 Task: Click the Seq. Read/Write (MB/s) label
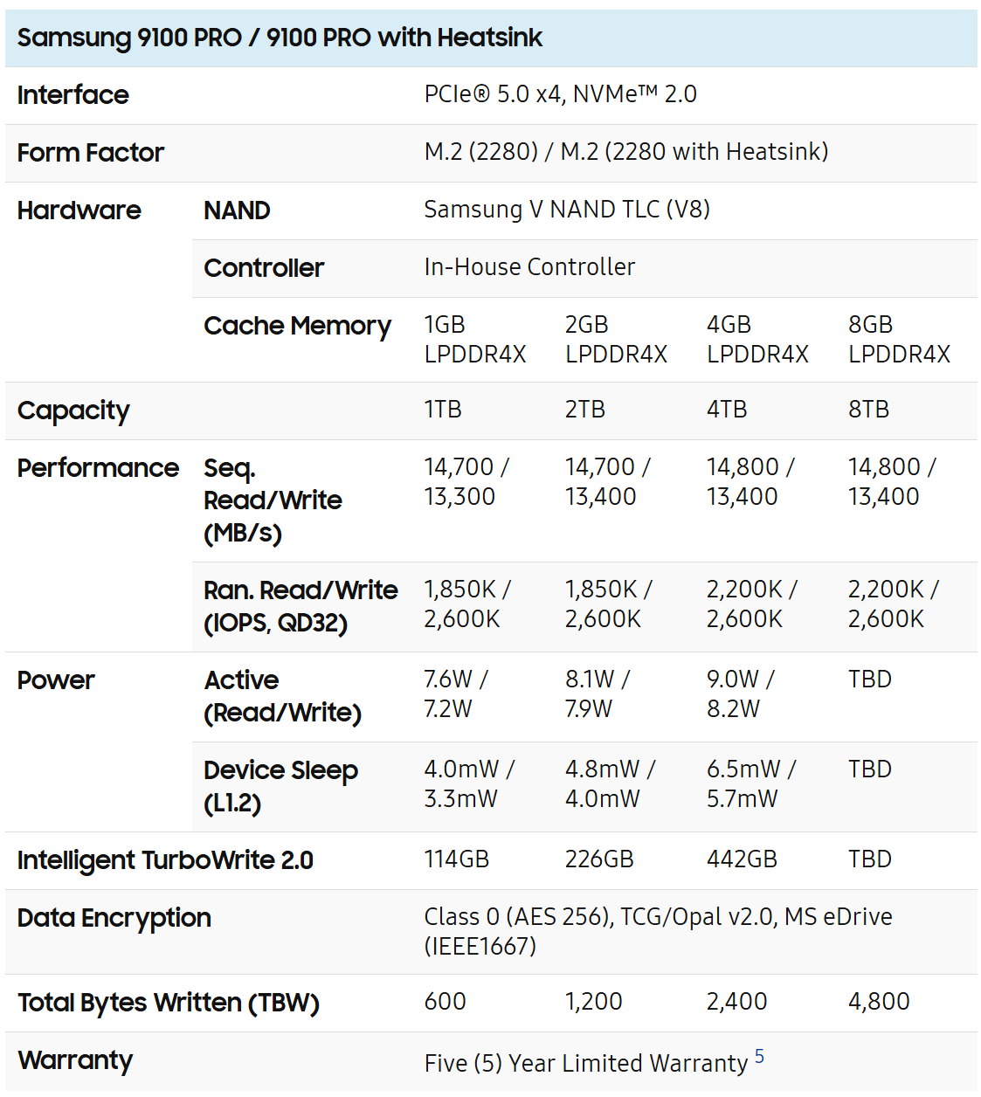[273, 500]
